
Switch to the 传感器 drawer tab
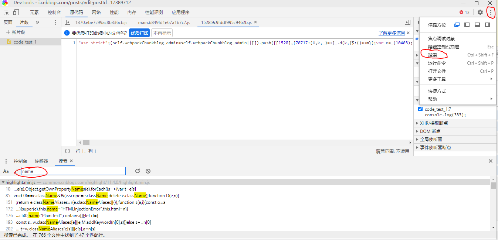coord(41,161)
